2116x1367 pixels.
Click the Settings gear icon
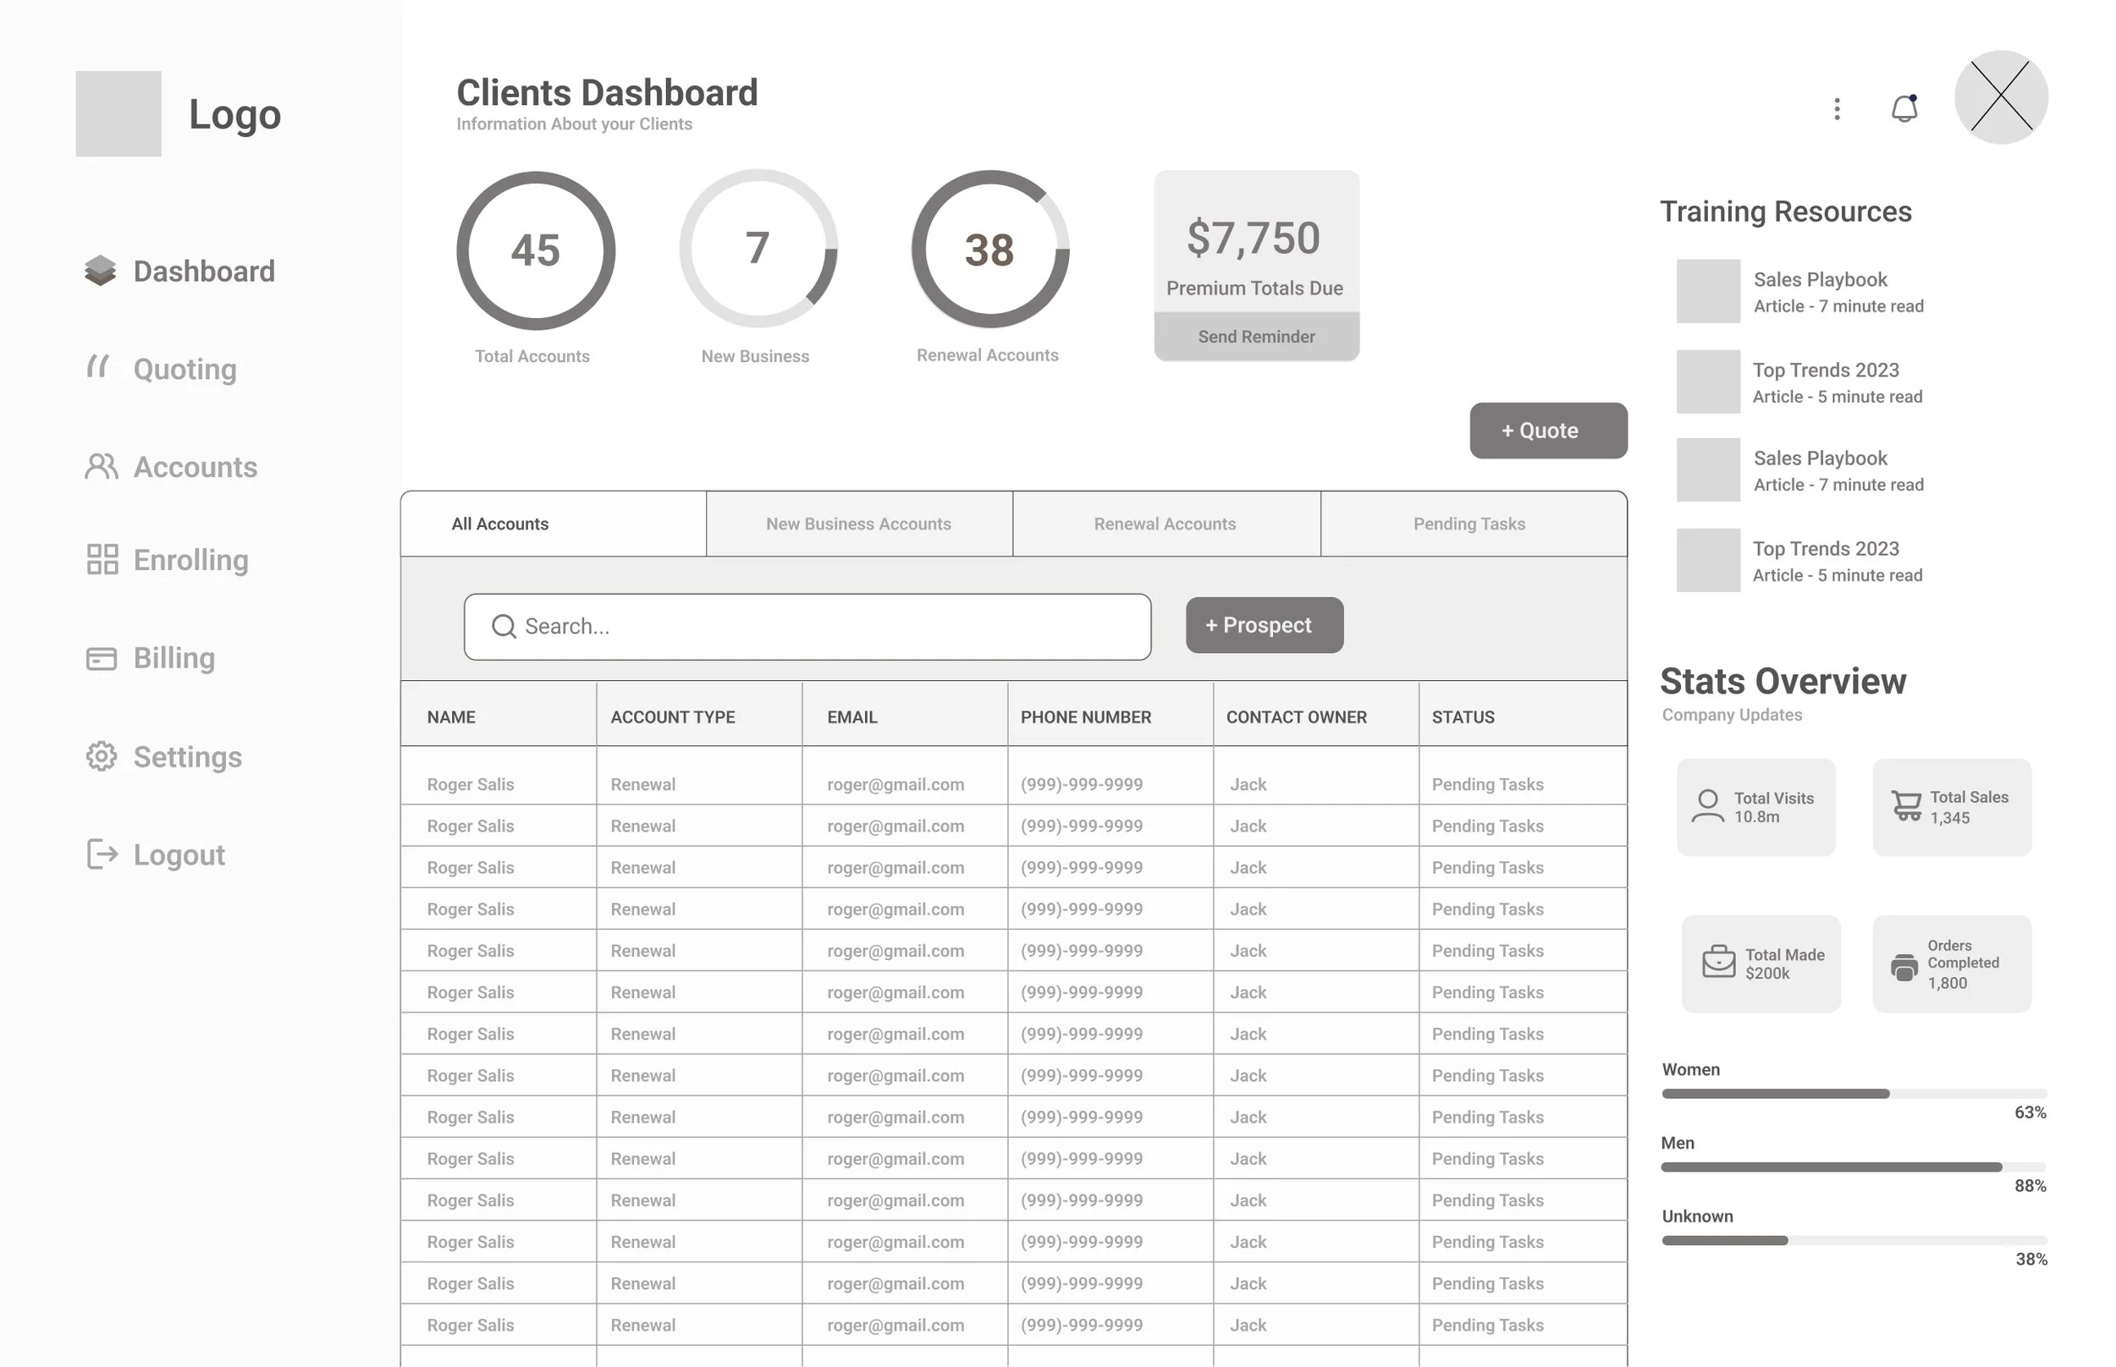(x=102, y=756)
